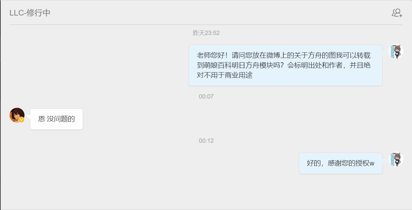Click the divider line below the chat title
The width and height of the screenshot is (412, 210).
tap(206, 25)
